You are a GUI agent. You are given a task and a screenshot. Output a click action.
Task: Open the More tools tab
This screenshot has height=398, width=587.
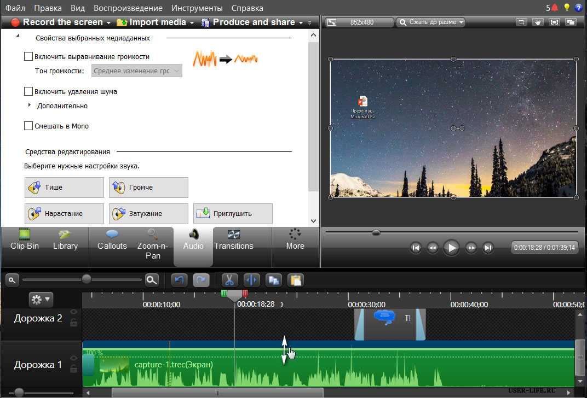point(295,241)
